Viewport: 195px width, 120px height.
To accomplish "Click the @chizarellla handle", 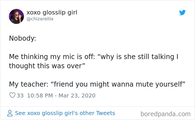I will pos(40,19).
